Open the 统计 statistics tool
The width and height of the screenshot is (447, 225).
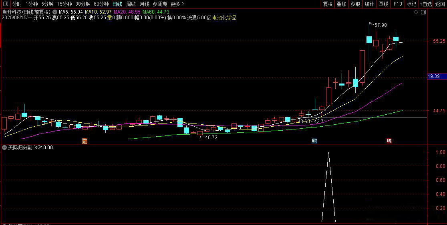(369, 4)
